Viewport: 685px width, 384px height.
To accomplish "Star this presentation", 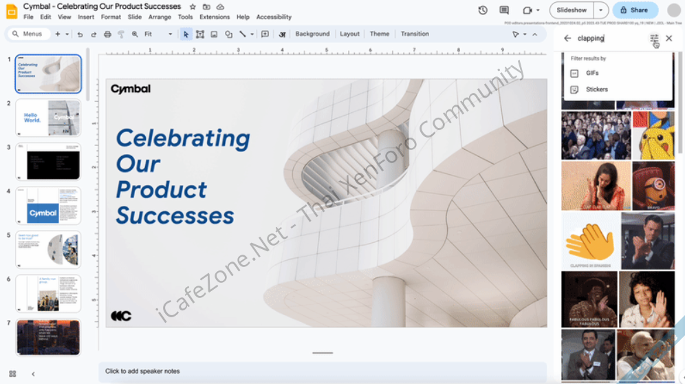I will [193, 7].
